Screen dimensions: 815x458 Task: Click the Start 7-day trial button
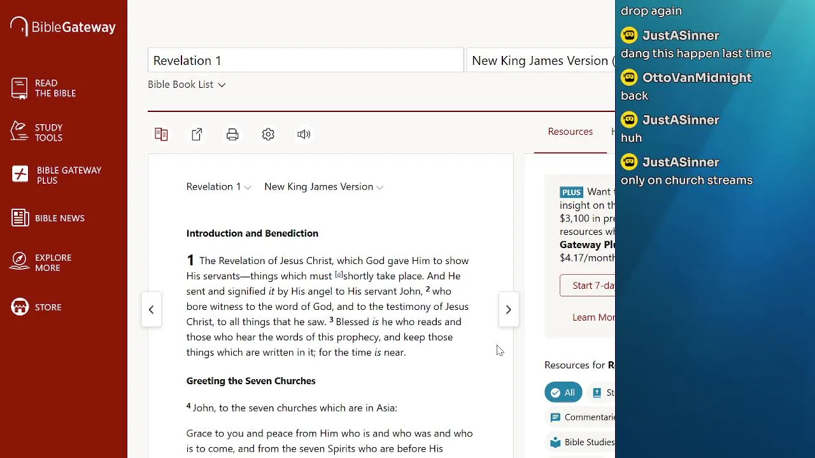click(588, 286)
